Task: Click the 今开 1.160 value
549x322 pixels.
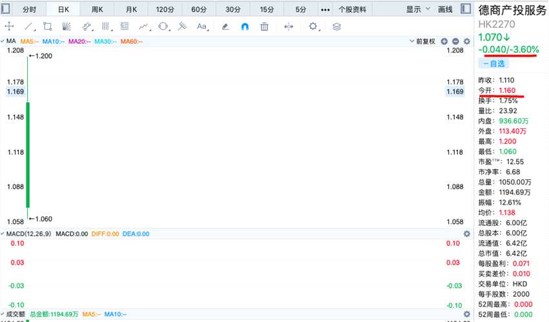Action: pyautogui.click(x=507, y=90)
